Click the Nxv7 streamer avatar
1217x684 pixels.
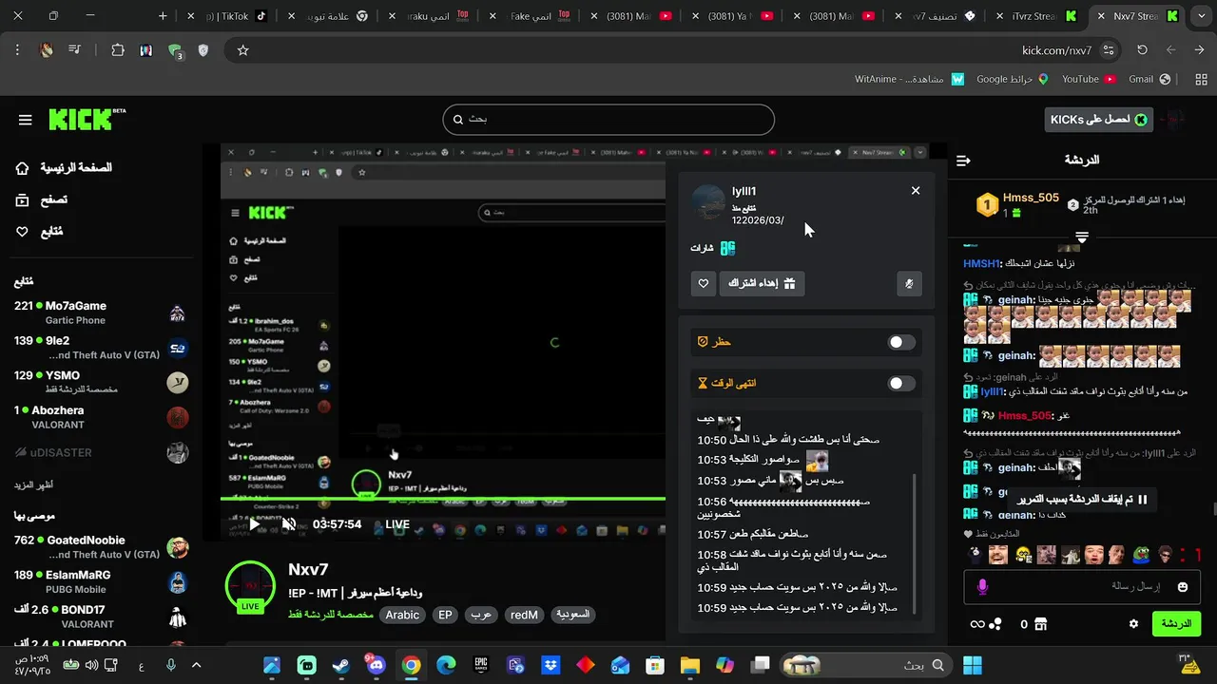click(250, 585)
